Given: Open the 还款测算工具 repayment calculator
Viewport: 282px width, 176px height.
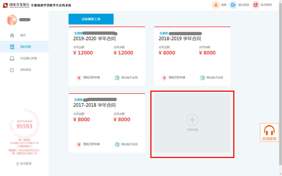Looking at the screenshot, I should point(91,19).
